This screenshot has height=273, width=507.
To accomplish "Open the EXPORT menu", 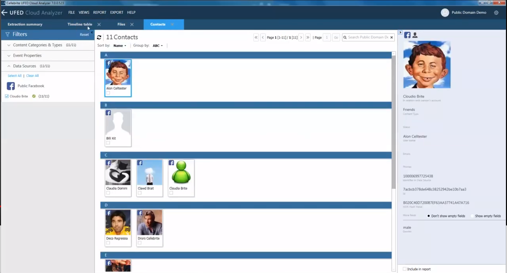I will pyautogui.click(x=117, y=12).
